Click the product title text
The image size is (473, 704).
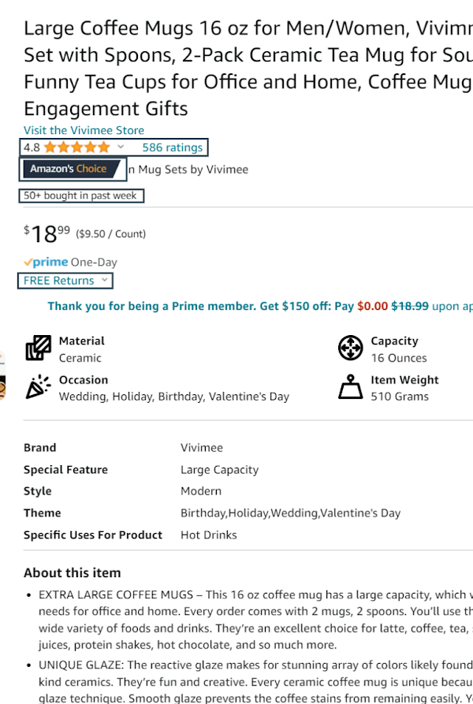[x=248, y=69]
